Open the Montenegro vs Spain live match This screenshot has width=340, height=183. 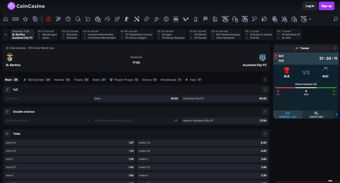(x=47, y=35)
